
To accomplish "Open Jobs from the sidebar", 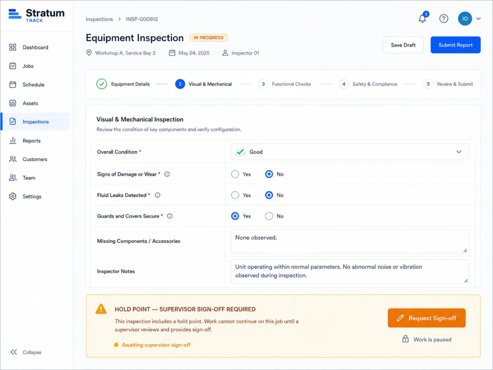I will pos(35,66).
